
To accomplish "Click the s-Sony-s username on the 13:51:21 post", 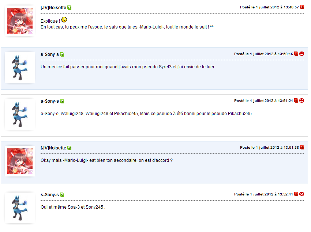I will click(x=50, y=101).
